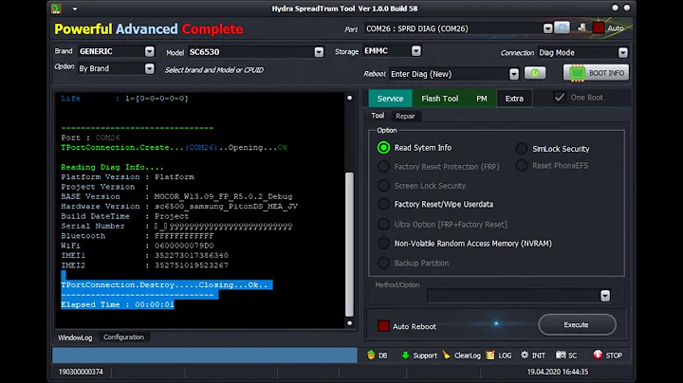Viewport: 683px width, 383px height.
Task: Open the LOG icon
Action: click(x=490, y=356)
